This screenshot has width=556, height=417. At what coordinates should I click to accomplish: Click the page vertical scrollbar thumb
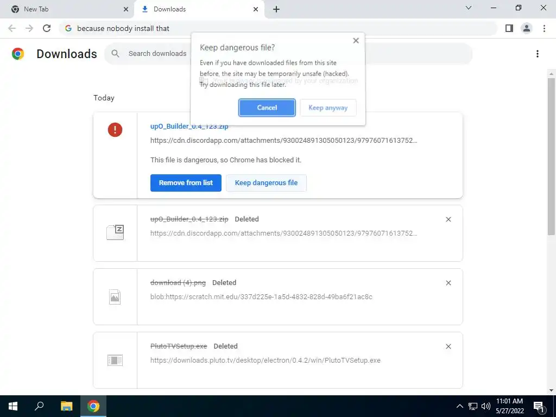(x=551, y=156)
